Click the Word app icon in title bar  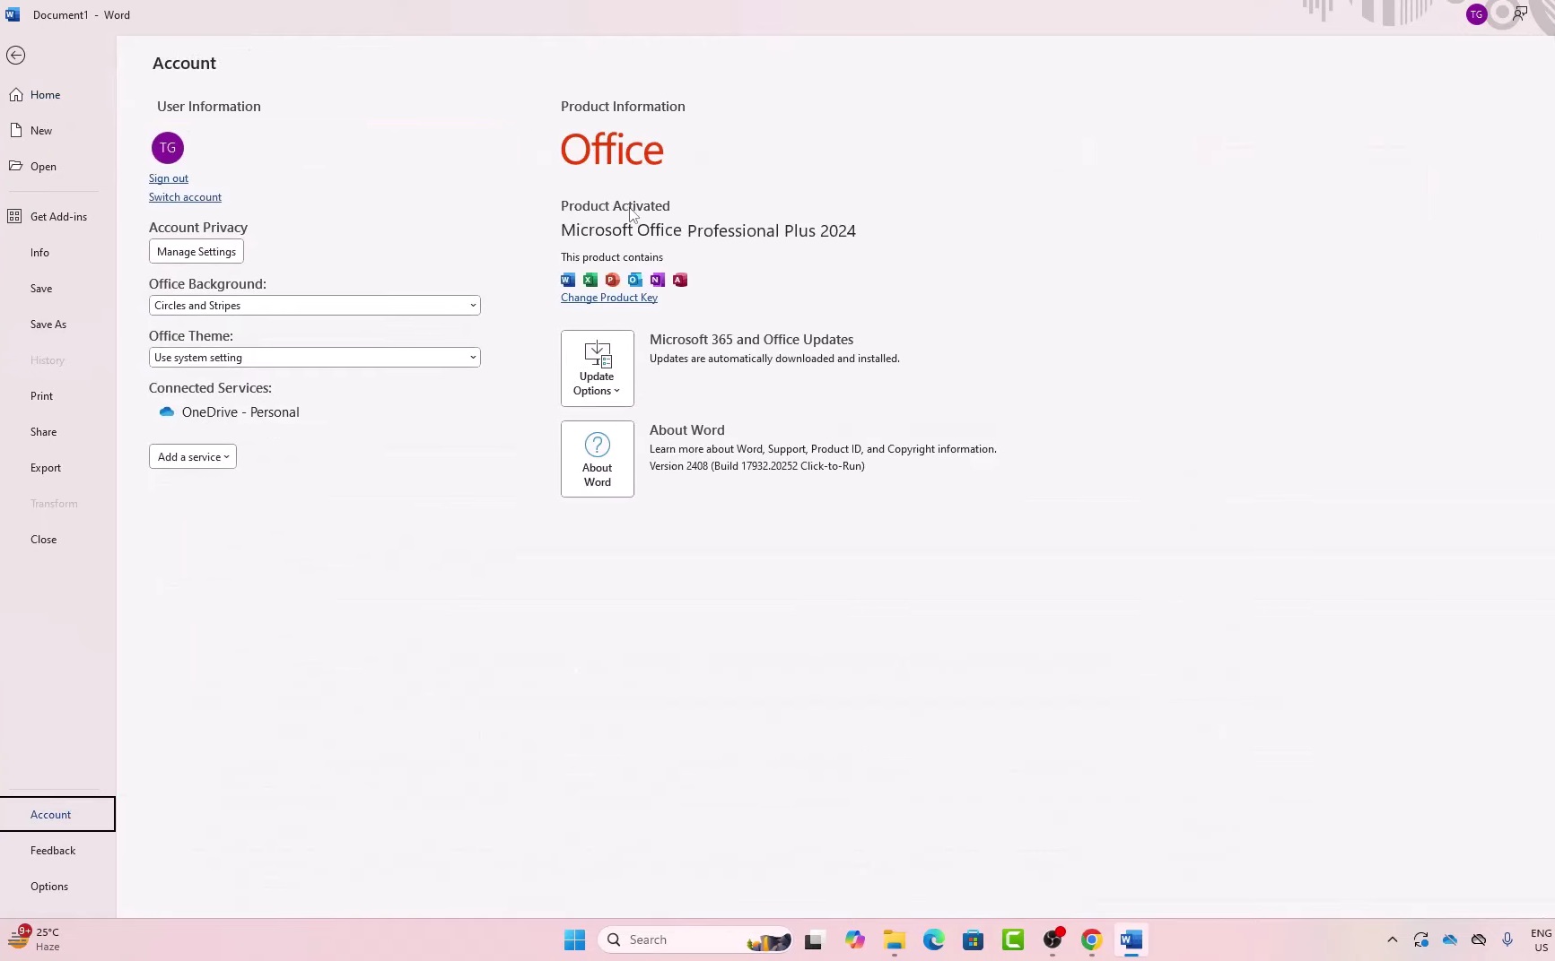tap(13, 14)
